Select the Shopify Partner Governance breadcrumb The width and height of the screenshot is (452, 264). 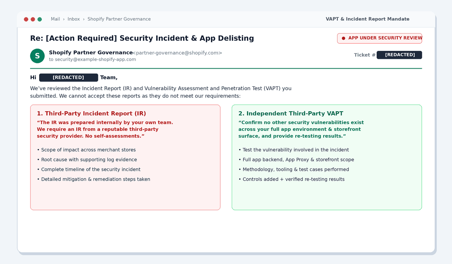pyautogui.click(x=119, y=19)
